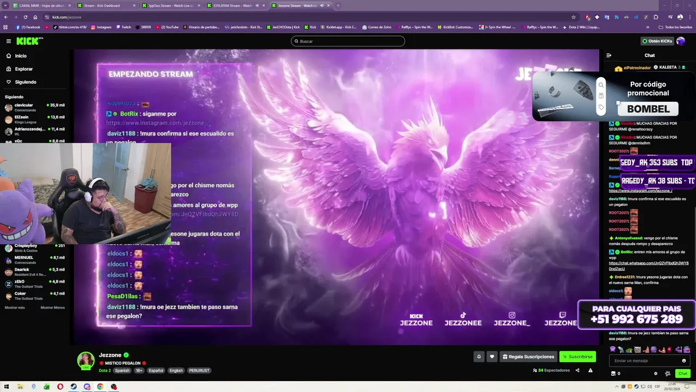The image size is (696, 392).
Task: Click the Kick logo
Action: 29,41
